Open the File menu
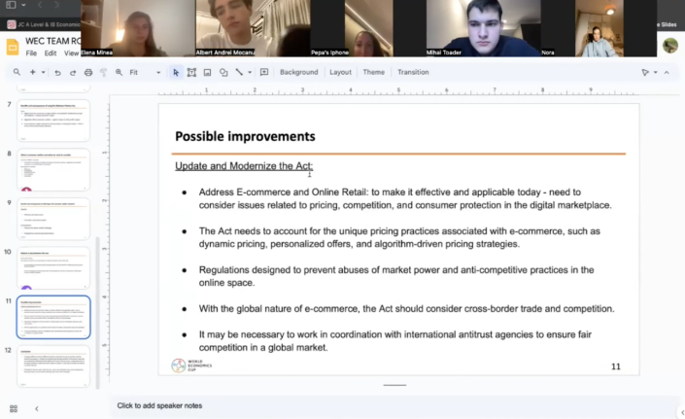Viewport: 685px width, 419px height. pyautogui.click(x=31, y=53)
